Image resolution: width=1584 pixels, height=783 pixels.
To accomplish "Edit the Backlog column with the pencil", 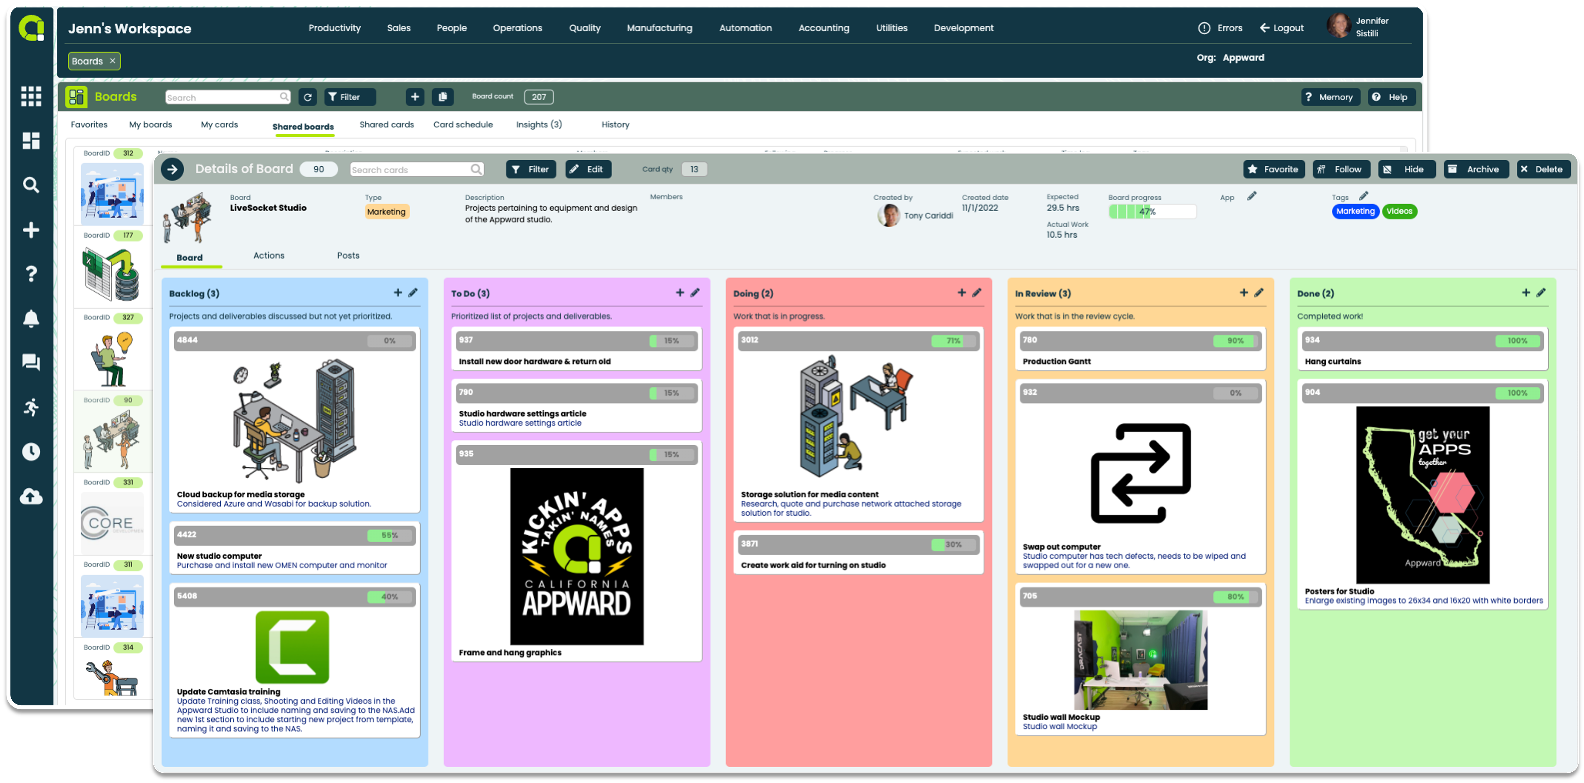I will 413,293.
